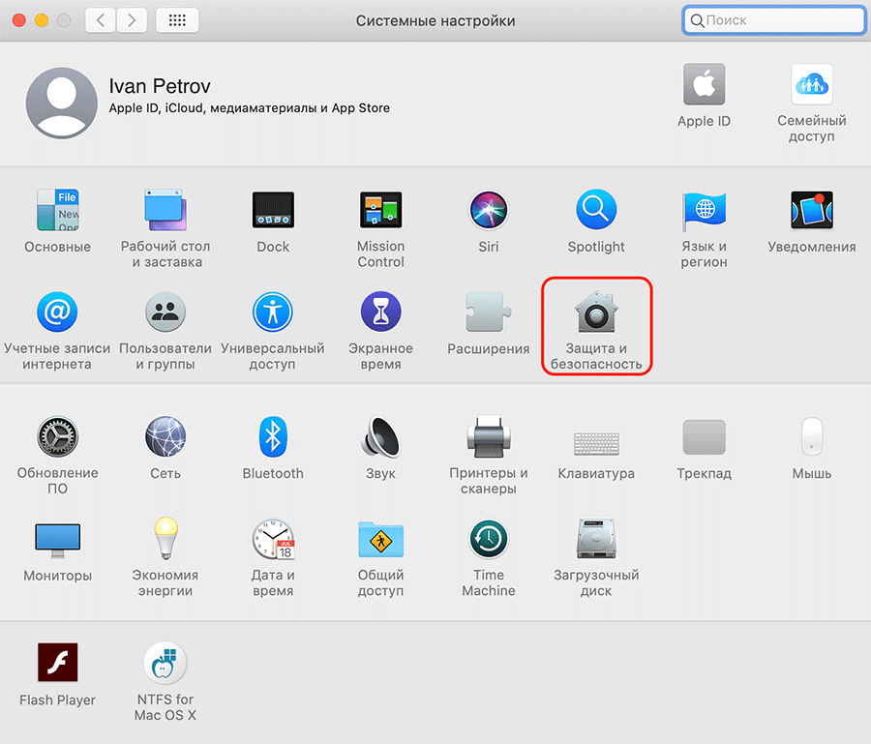Click the forward navigation arrow
The image size is (871, 744).
click(133, 20)
